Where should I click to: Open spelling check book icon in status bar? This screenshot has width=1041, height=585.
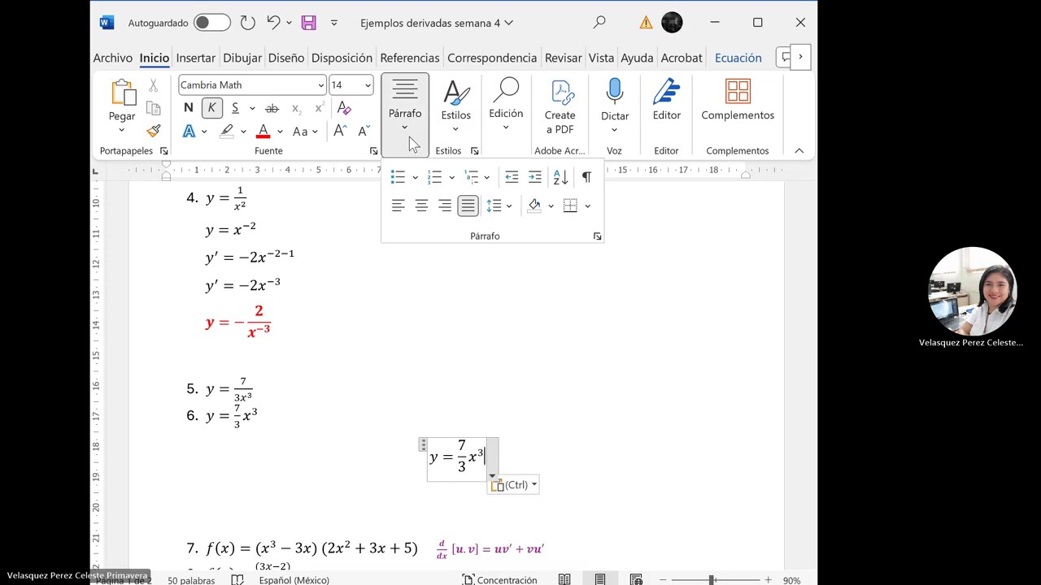point(237,579)
